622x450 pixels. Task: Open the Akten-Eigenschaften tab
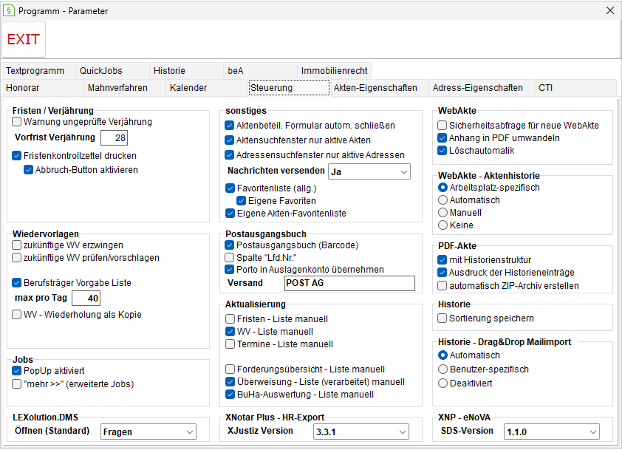pos(379,88)
